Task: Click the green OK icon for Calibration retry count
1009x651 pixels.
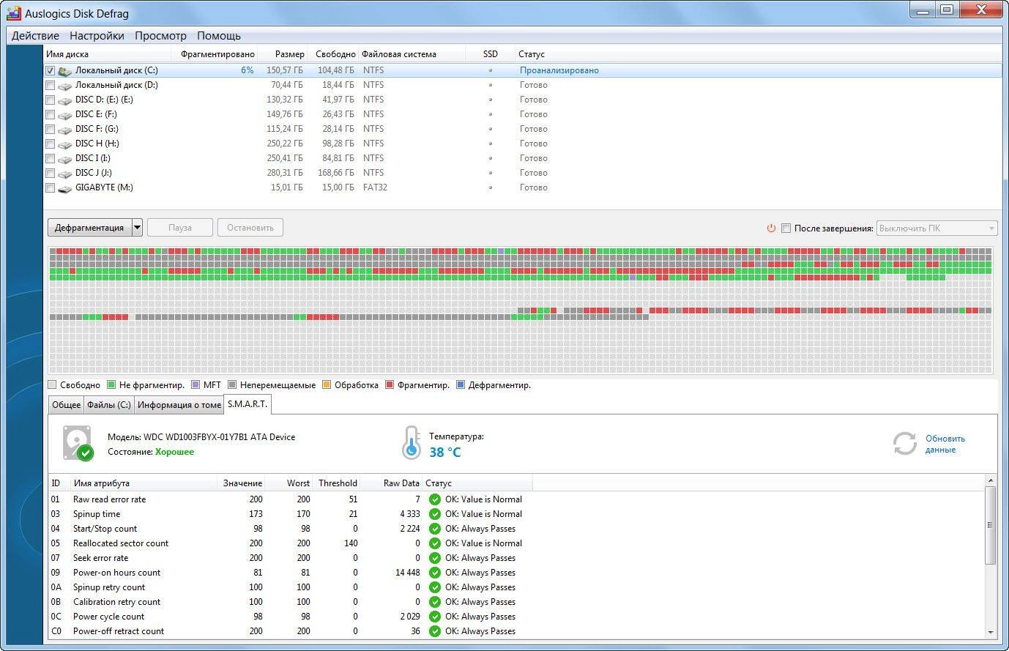Action: [435, 602]
